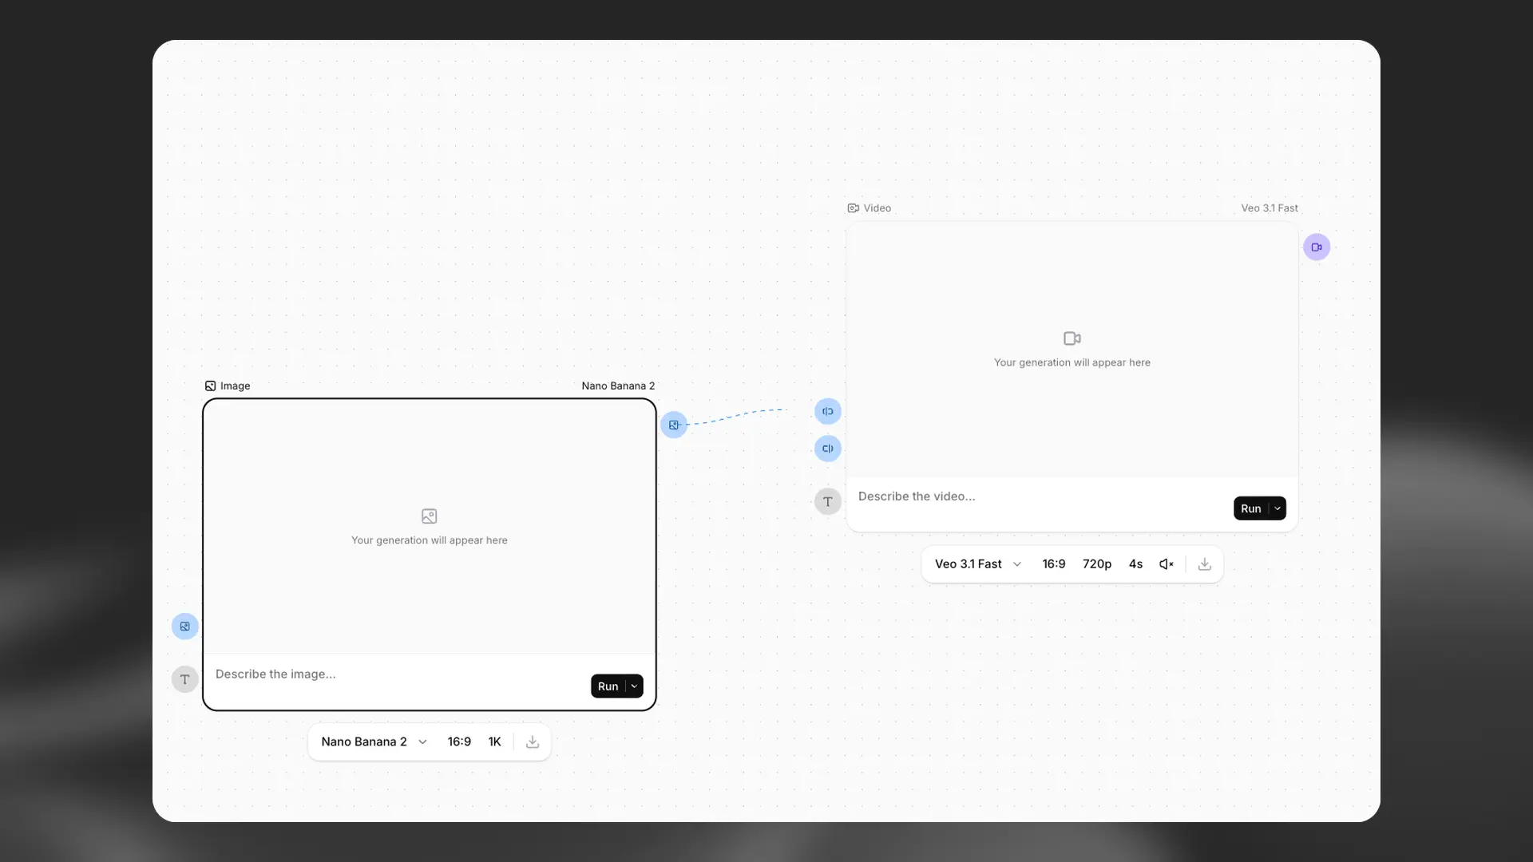Toggle mute for the video audio
Image resolution: width=1533 pixels, height=862 pixels.
(1166, 563)
